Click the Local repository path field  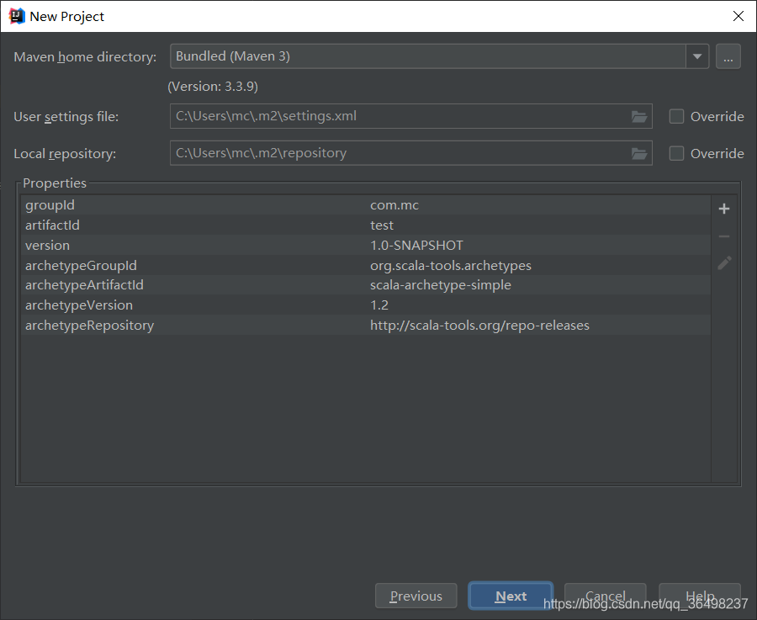point(410,153)
